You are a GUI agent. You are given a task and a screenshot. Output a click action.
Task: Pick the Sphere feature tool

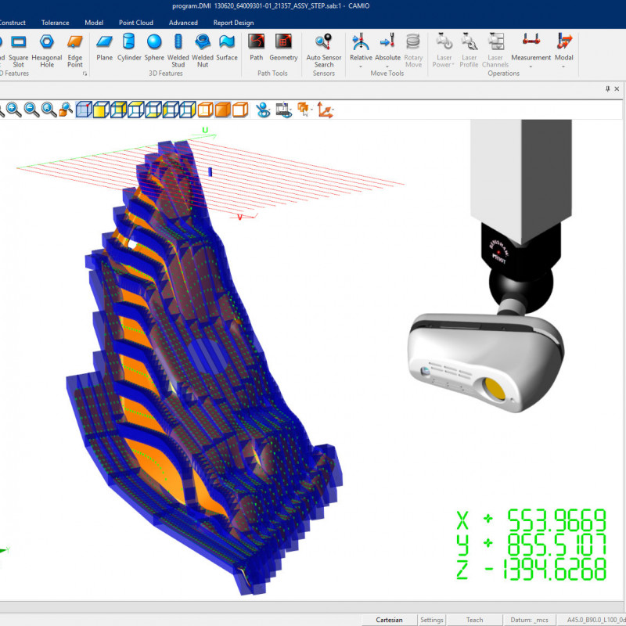154,47
